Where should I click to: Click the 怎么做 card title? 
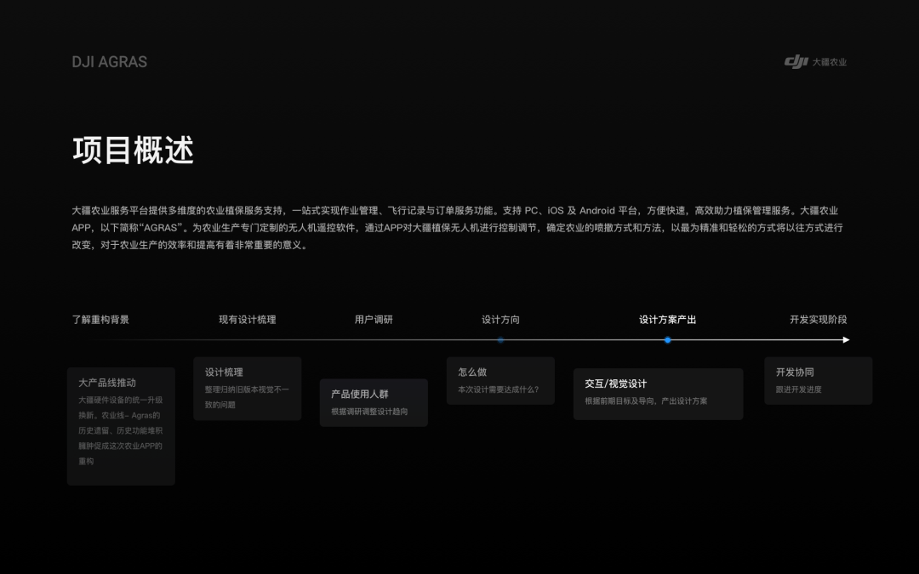(x=472, y=372)
